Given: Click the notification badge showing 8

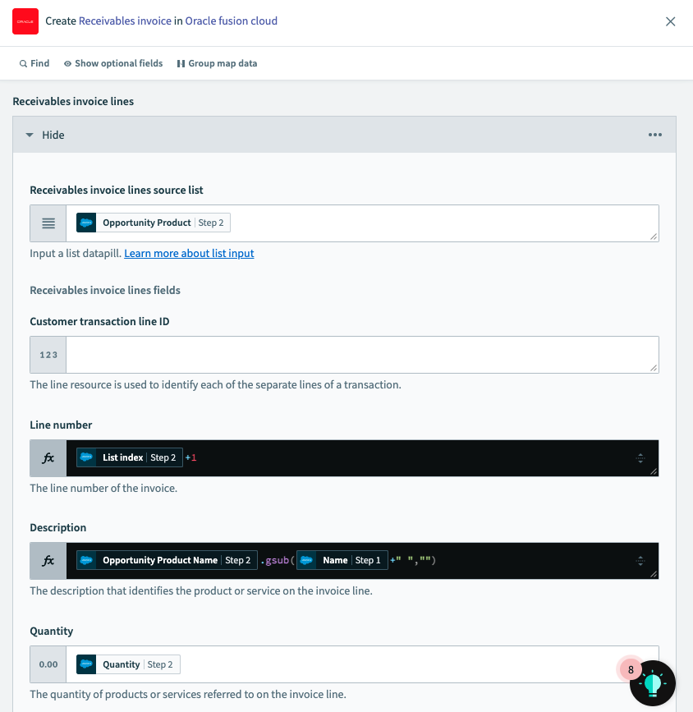Looking at the screenshot, I should click(630, 669).
